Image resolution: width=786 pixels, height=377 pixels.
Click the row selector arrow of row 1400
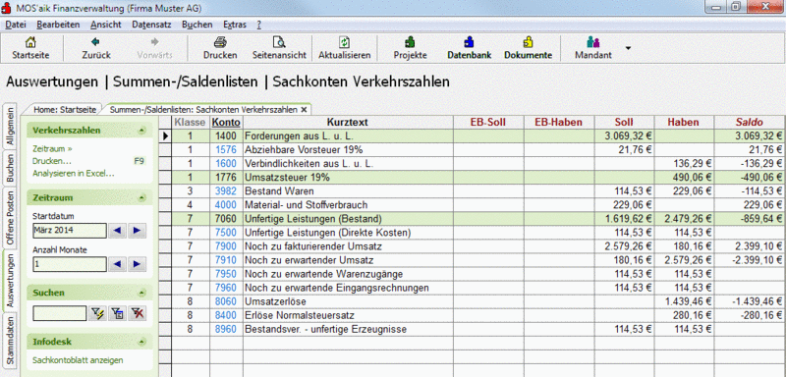pos(165,135)
